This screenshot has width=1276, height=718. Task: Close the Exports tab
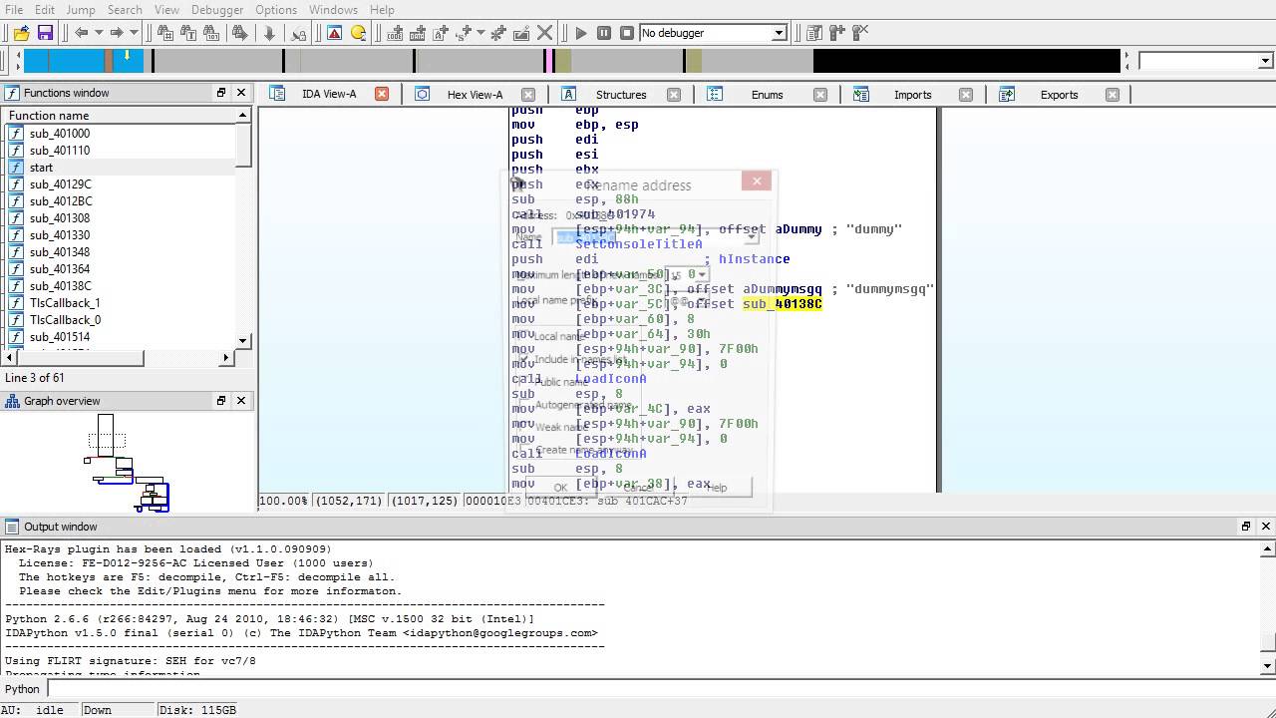tap(1113, 95)
